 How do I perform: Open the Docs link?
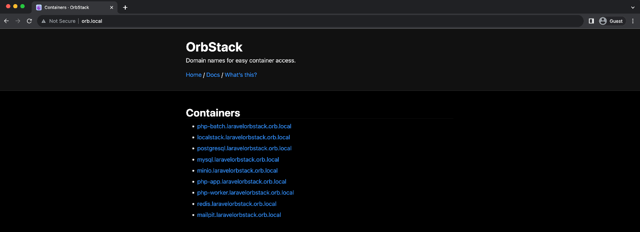coord(213,75)
